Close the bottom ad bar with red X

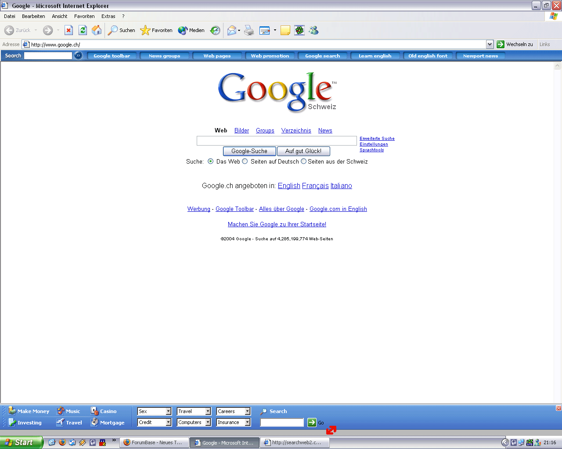[558, 408]
